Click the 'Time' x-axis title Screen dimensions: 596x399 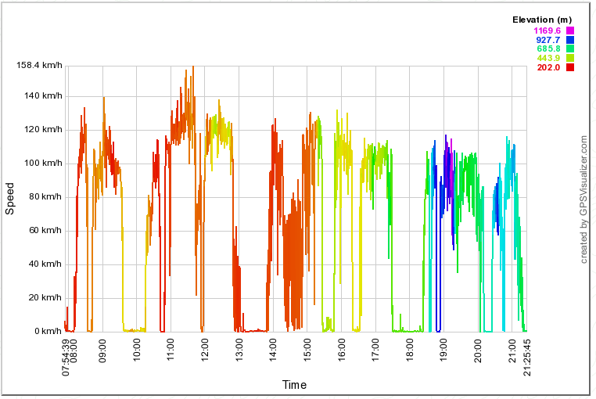[x=294, y=385]
